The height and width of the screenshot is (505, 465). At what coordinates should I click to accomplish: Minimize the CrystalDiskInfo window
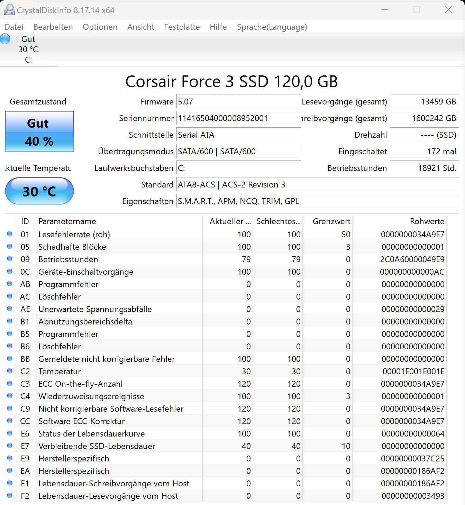point(385,10)
